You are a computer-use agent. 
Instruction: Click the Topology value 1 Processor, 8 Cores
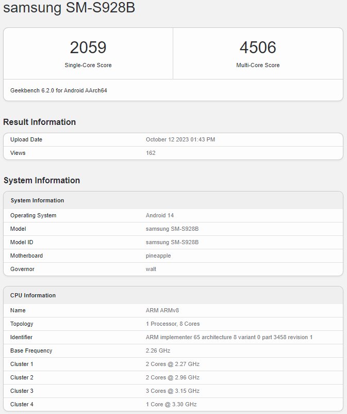[x=173, y=324]
